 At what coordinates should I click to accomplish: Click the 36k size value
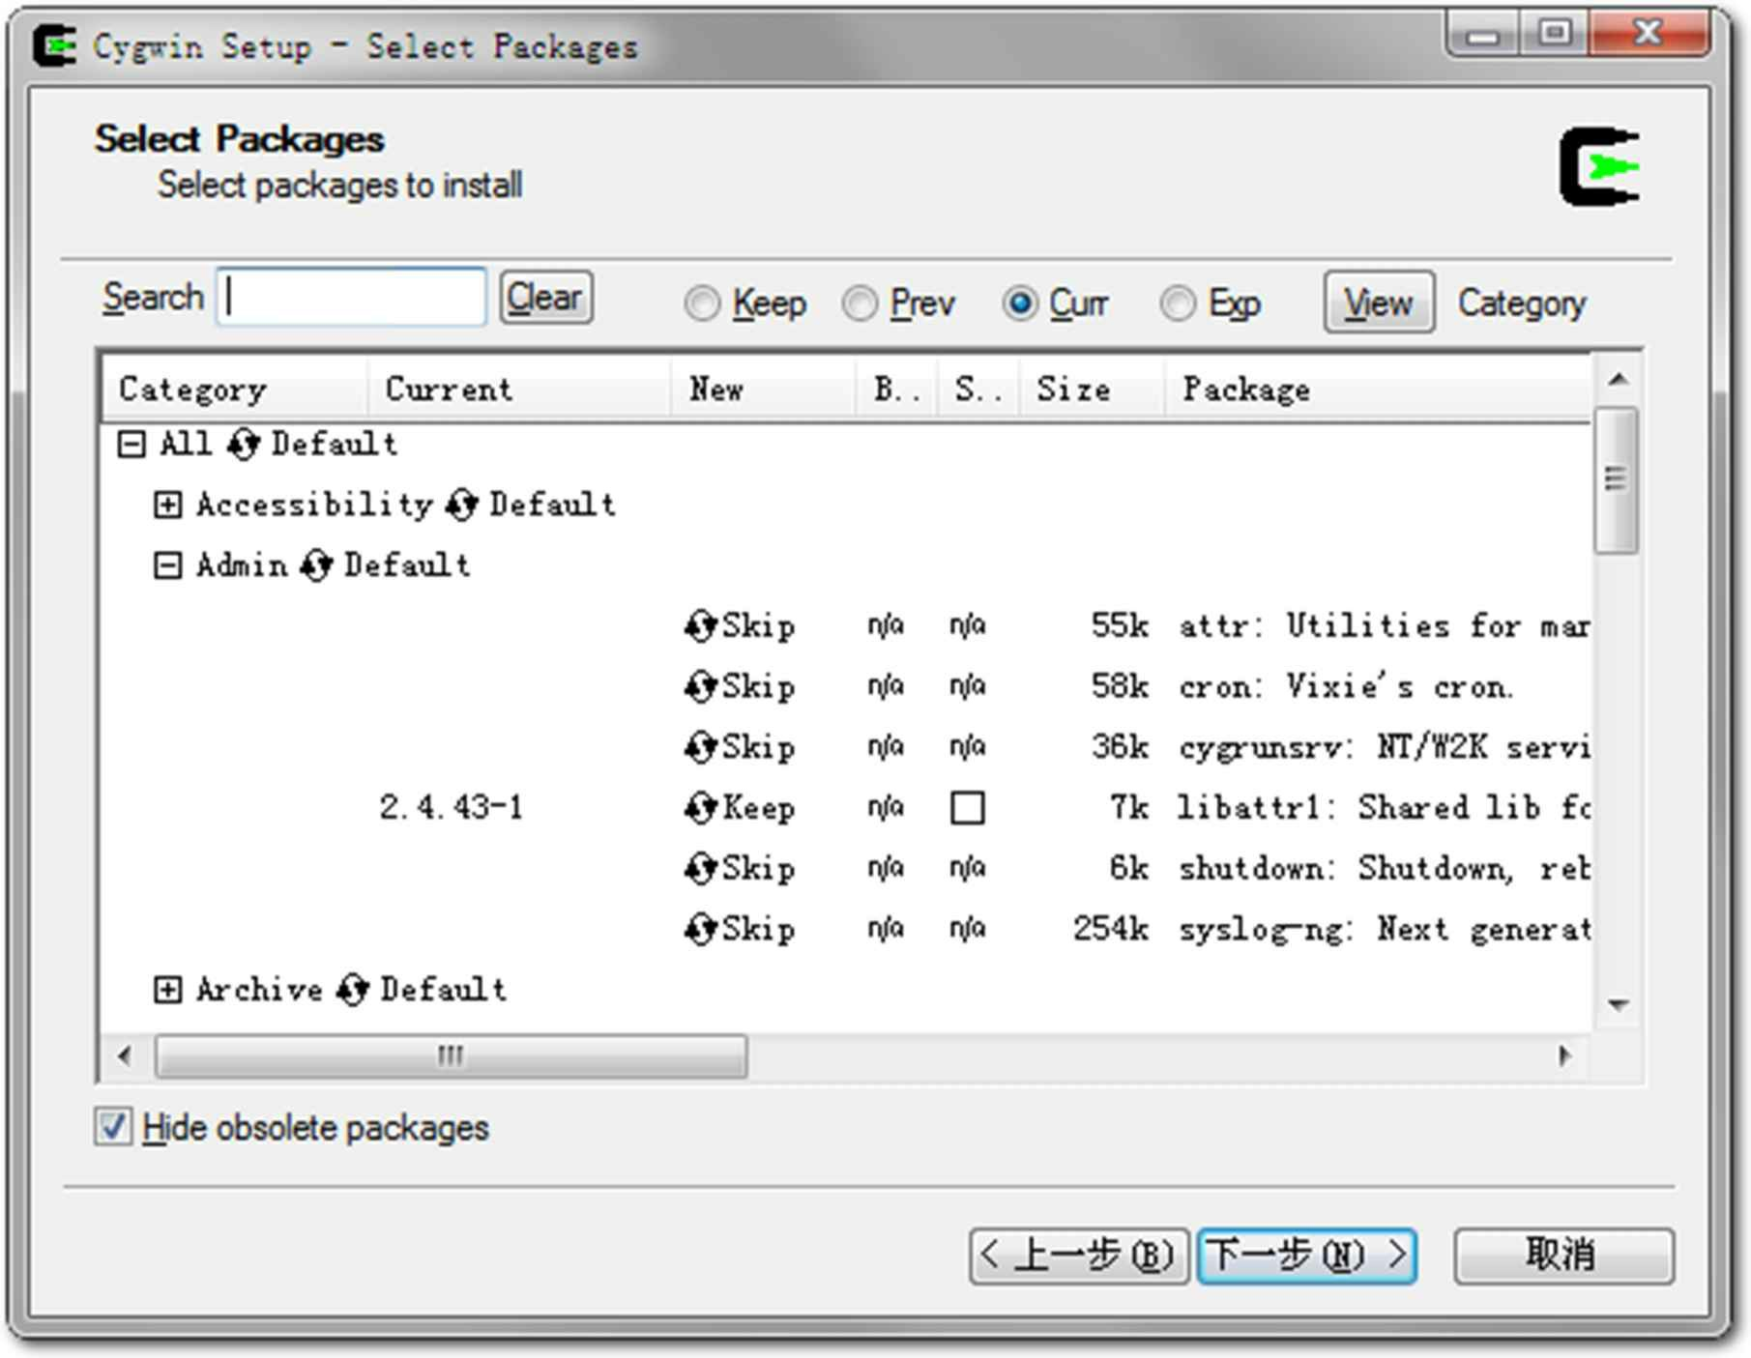pyautogui.click(x=1120, y=748)
